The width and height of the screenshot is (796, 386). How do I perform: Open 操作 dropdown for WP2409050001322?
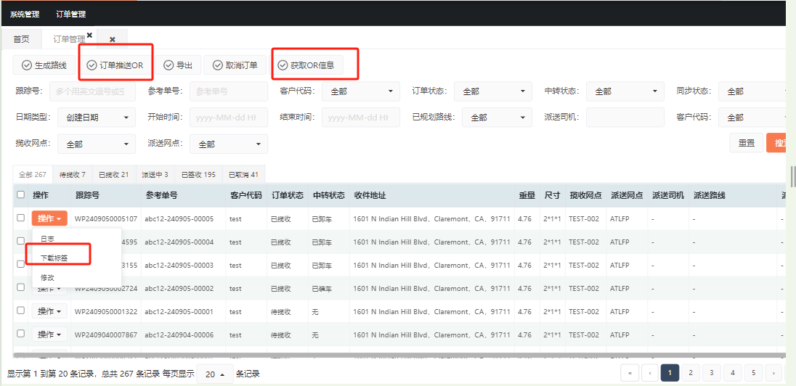pos(49,311)
